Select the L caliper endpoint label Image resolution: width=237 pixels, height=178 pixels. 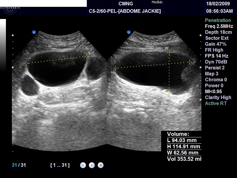pos(90,53)
